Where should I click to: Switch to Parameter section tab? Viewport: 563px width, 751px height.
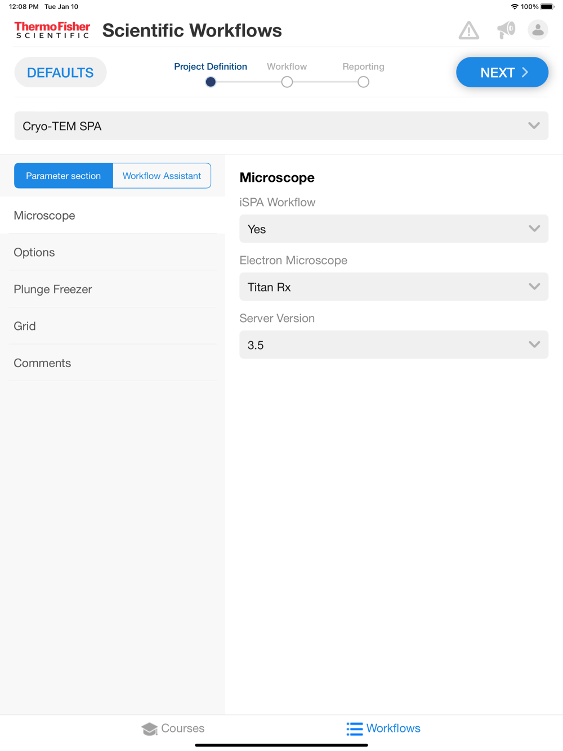[64, 176]
